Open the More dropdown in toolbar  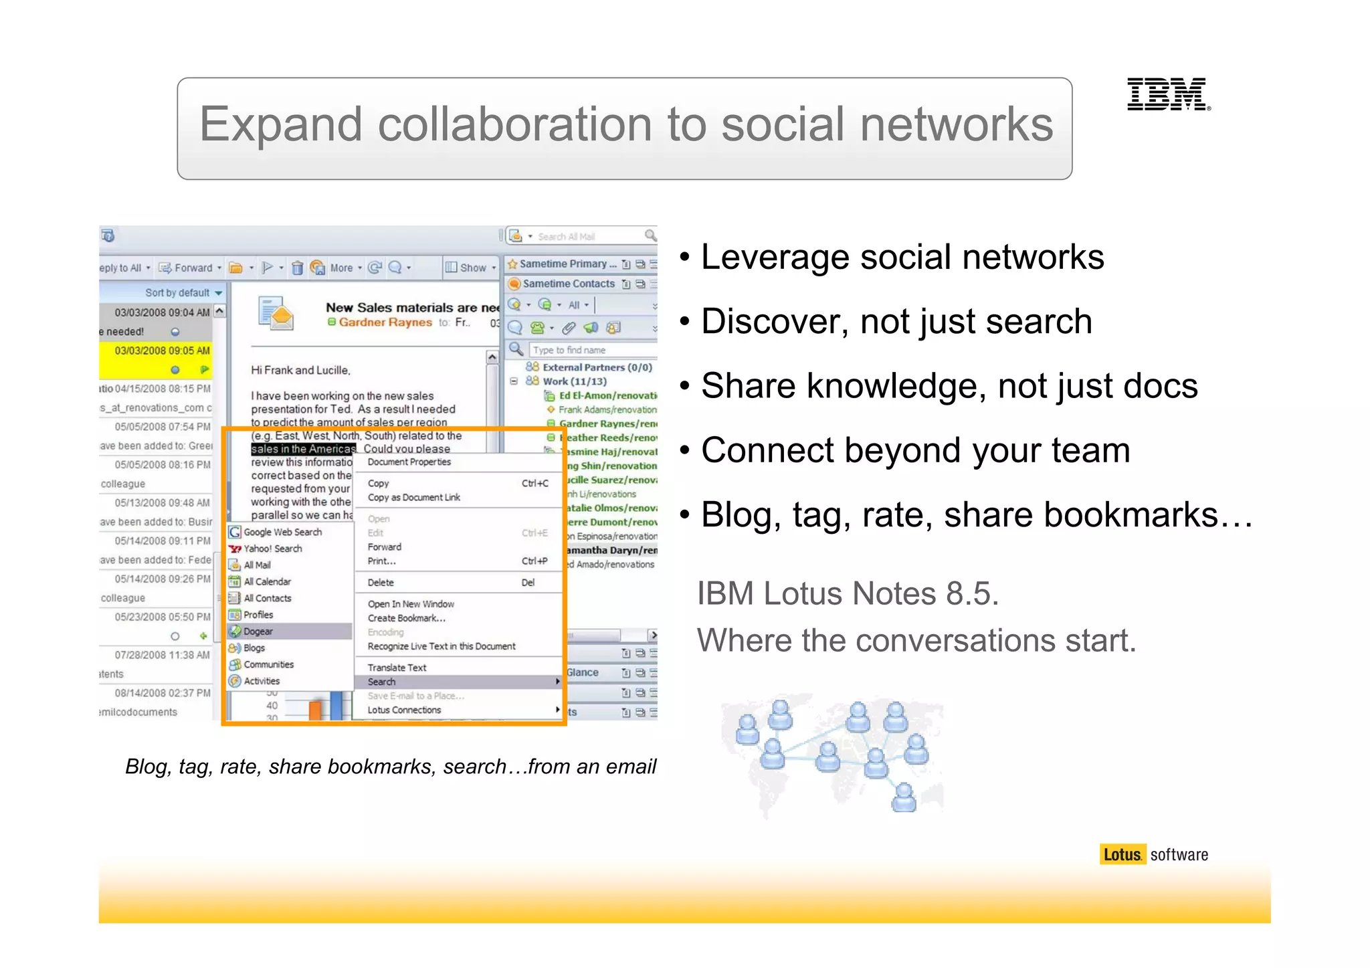point(360,268)
